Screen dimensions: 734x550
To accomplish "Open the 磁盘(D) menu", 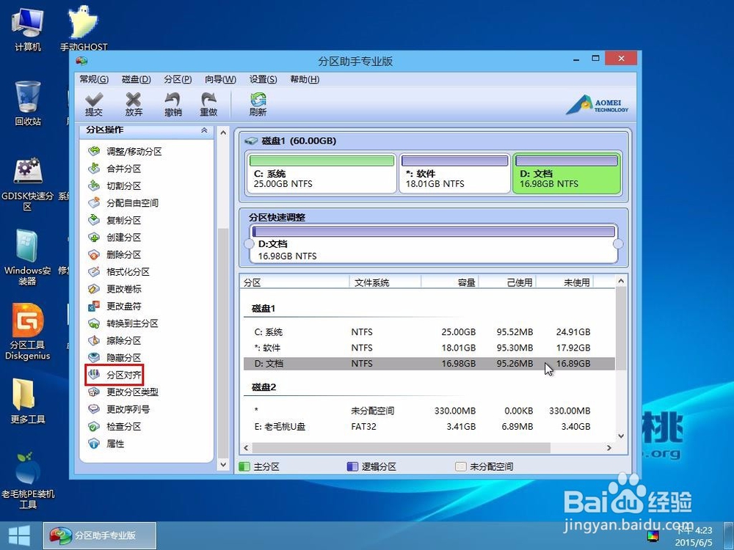I will (x=134, y=79).
